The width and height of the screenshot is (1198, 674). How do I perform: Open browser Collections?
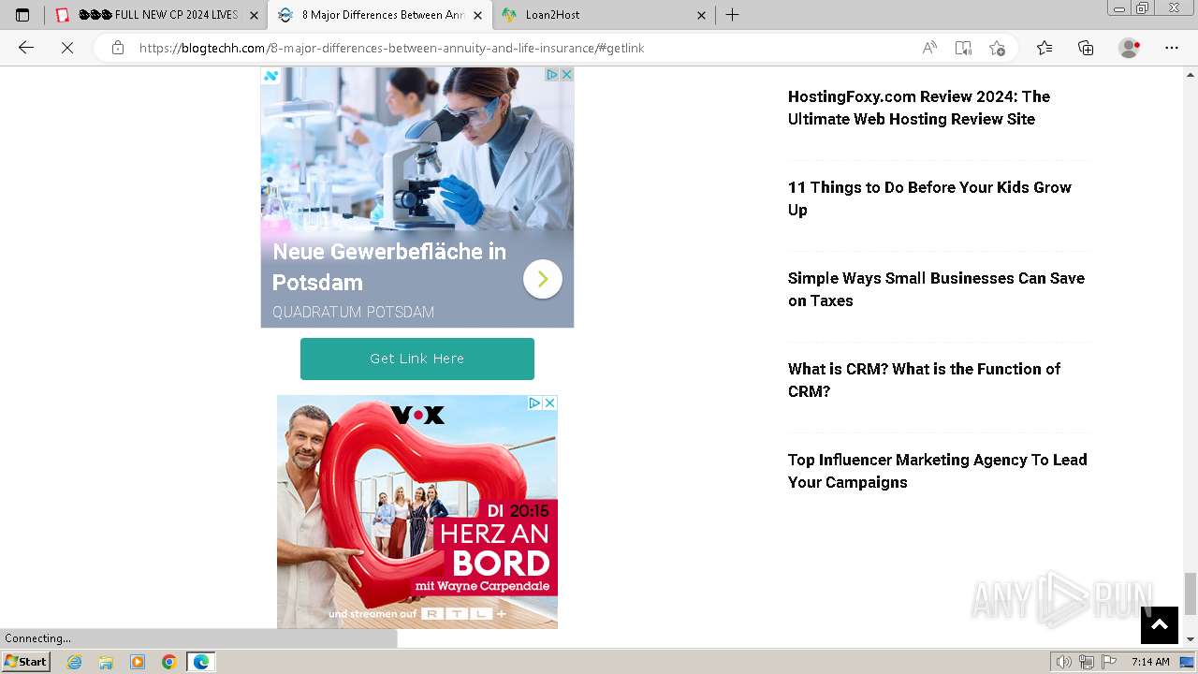[x=1086, y=48]
